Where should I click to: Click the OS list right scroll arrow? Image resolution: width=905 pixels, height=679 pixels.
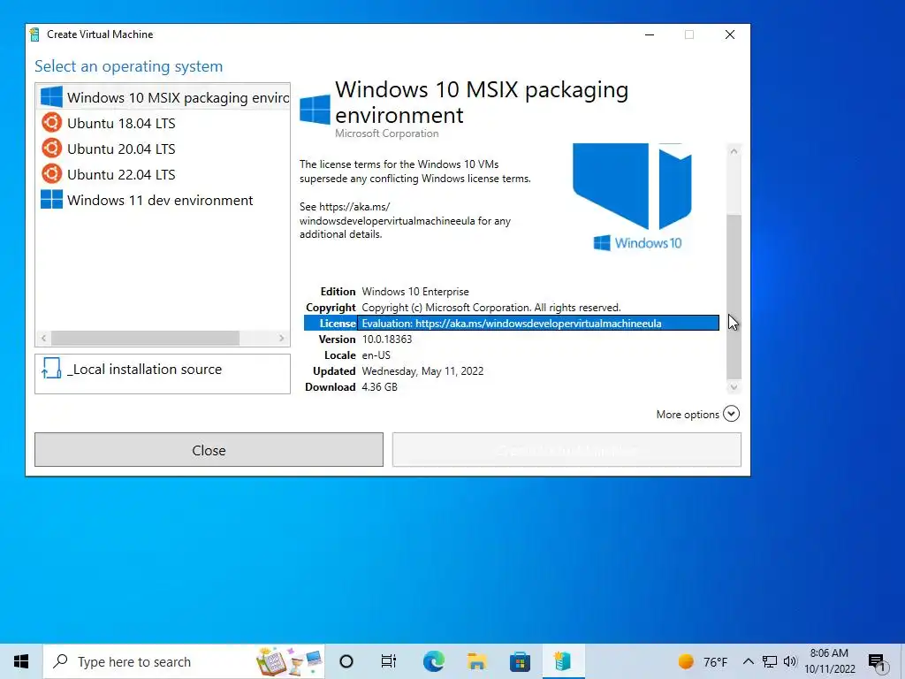pos(282,338)
